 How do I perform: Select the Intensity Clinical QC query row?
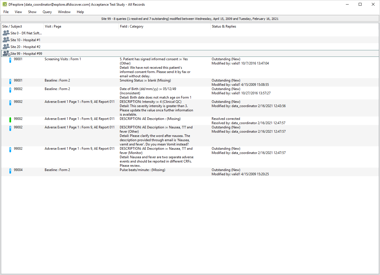190,108
